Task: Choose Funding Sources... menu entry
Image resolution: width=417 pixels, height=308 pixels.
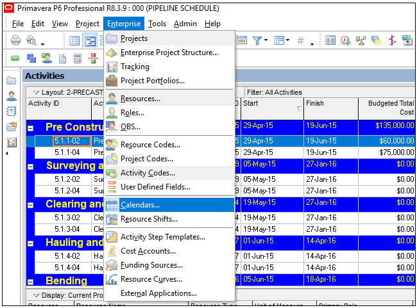Action: (169, 265)
